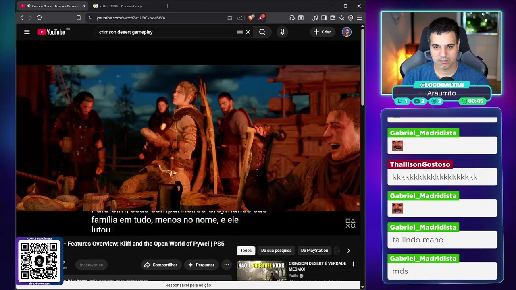
Task: Click the magnifier search button
Action: (262, 32)
